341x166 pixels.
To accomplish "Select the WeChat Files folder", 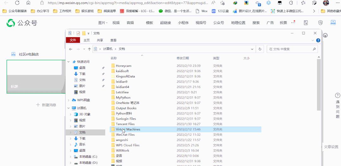I will (x=125, y=135).
